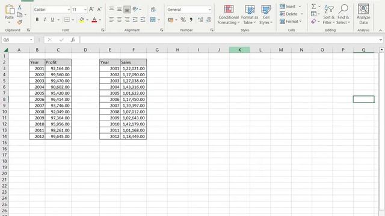Increase font size with the larger A
The image size is (385, 216).
(x=91, y=10)
